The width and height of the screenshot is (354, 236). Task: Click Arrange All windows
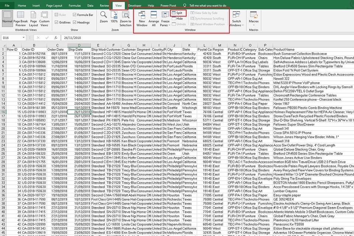coord(154,18)
